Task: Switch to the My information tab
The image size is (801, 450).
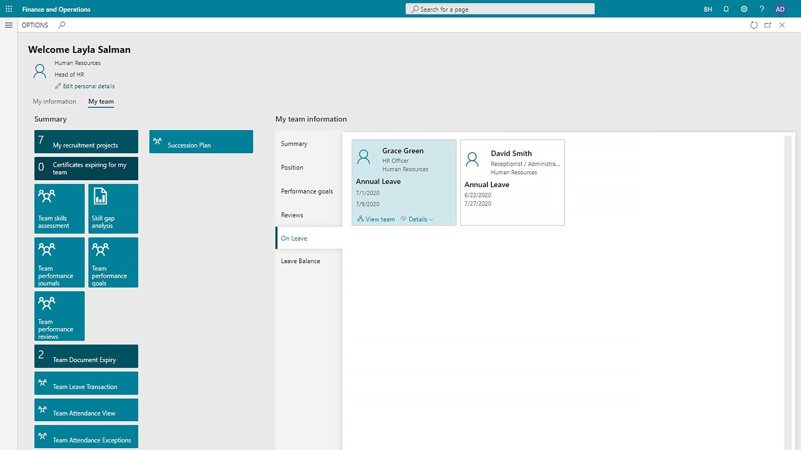Action: point(54,101)
